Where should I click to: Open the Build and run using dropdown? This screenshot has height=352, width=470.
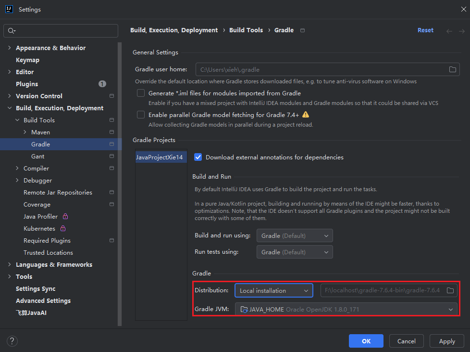pyautogui.click(x=295, y=235)
